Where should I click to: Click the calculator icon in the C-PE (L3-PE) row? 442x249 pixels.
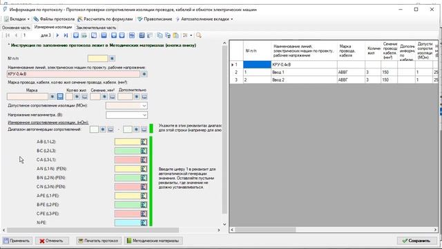(x=144, y=214)
